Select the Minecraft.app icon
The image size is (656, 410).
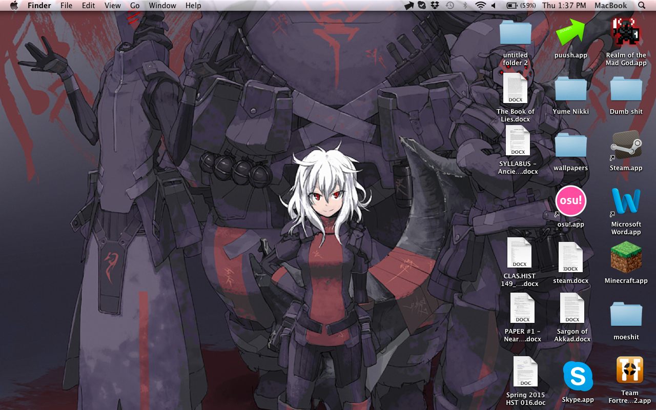(626, 258)
